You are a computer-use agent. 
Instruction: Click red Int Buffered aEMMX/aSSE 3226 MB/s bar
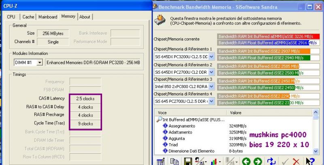268,37
